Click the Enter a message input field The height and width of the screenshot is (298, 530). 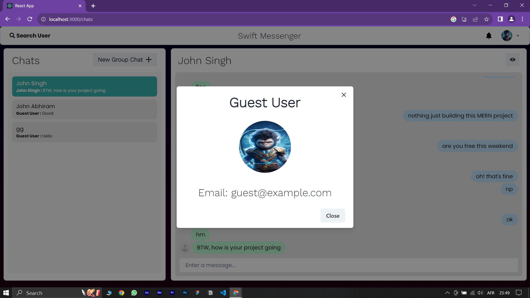coord(348,265)
